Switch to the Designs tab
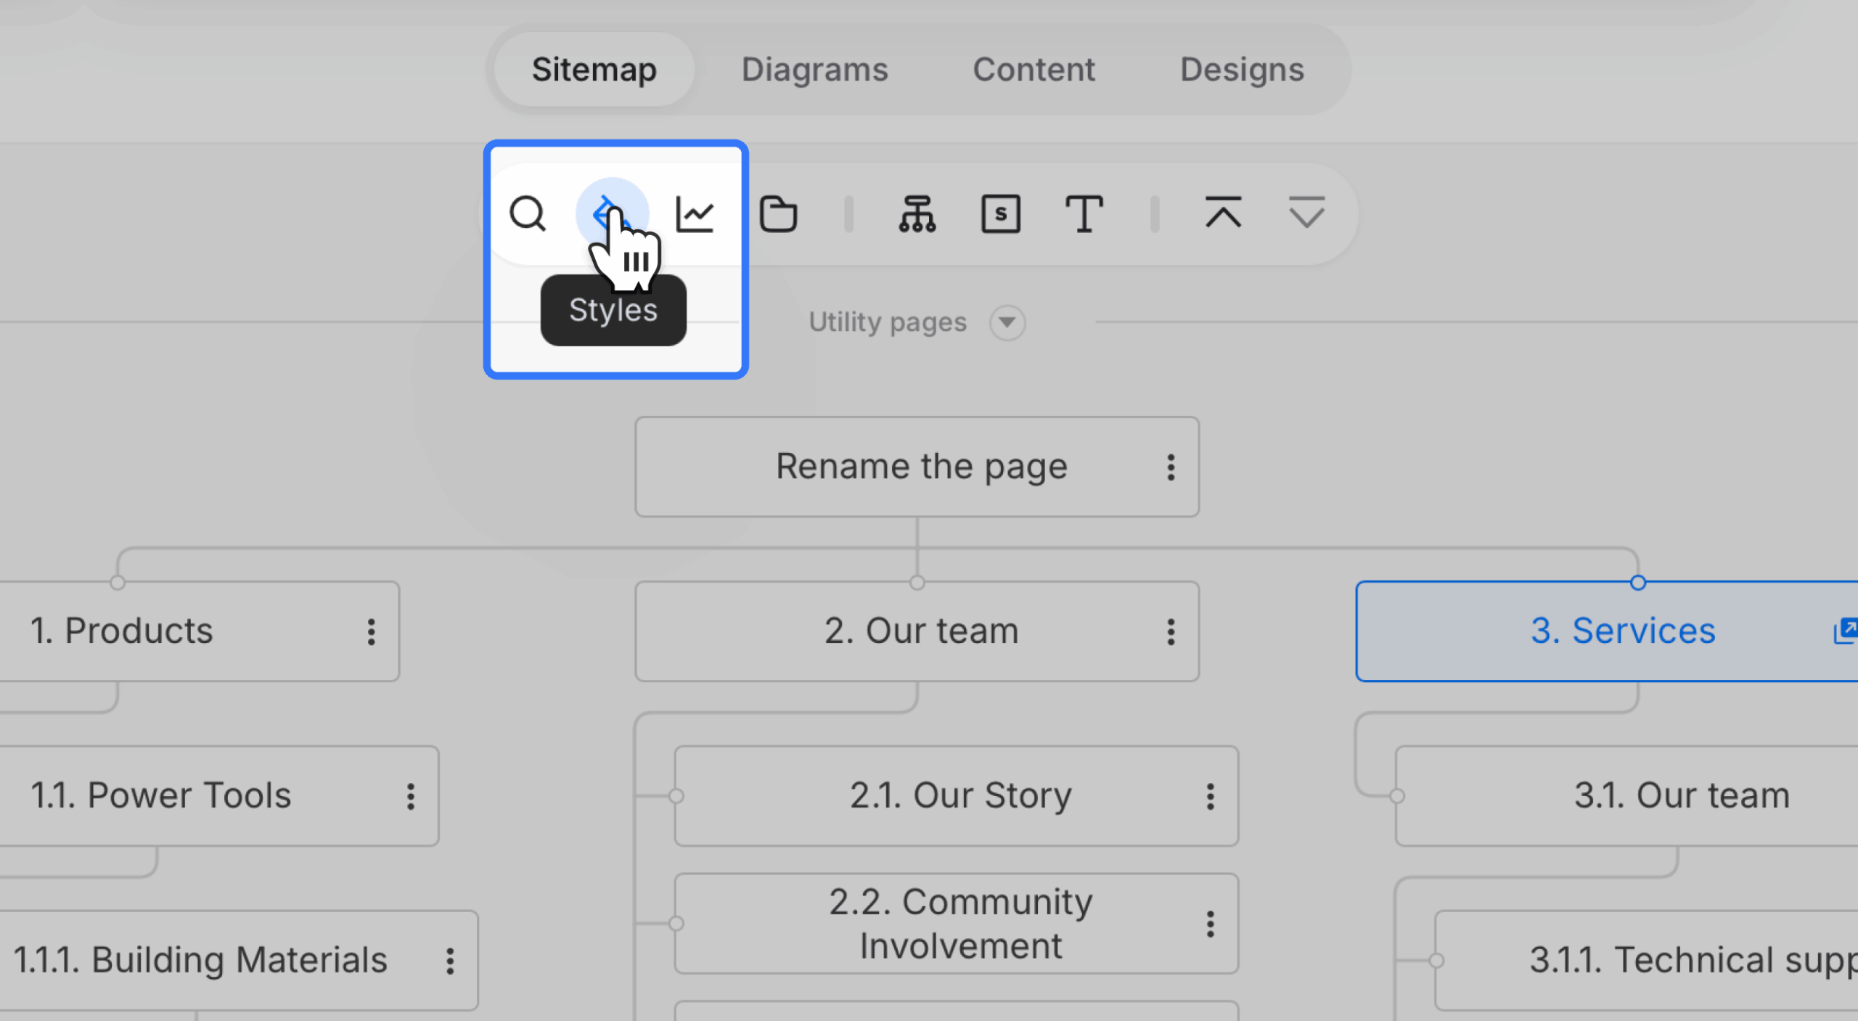Viewport: 1858px width, 1021px height. [1242, 70]
